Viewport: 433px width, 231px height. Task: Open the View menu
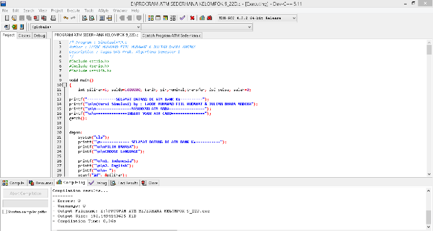pyautogui.click(x=42, y=10)
